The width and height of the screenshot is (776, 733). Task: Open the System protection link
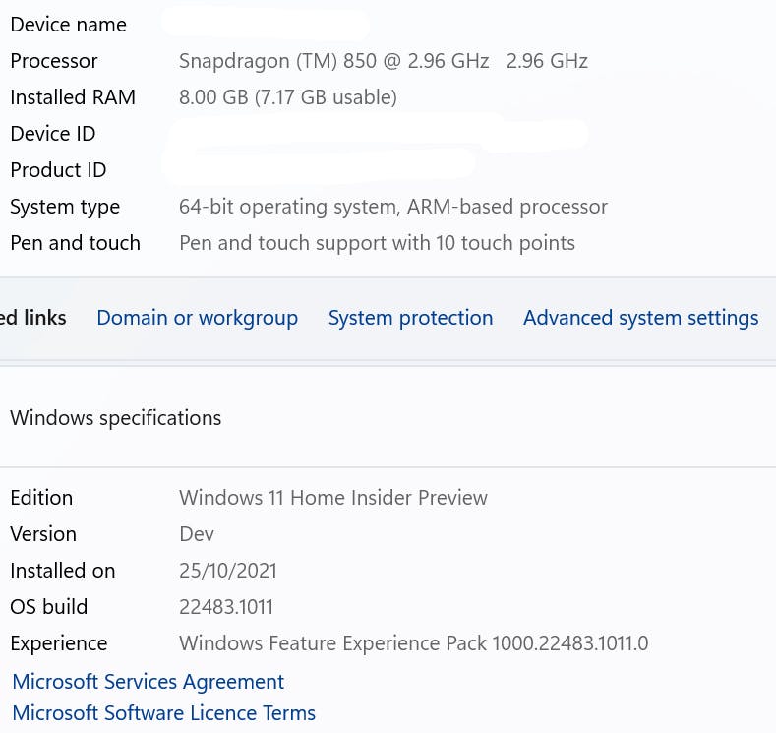pyautogui.click(x=410, y=318)
